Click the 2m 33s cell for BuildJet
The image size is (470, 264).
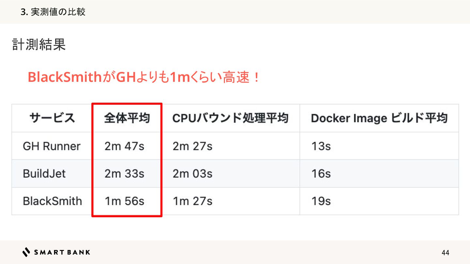124,173
